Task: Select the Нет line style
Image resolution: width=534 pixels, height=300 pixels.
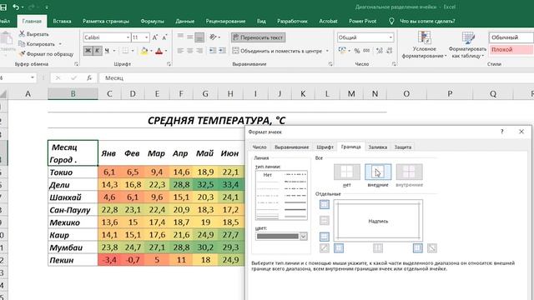Action: (x=268, y=175)
